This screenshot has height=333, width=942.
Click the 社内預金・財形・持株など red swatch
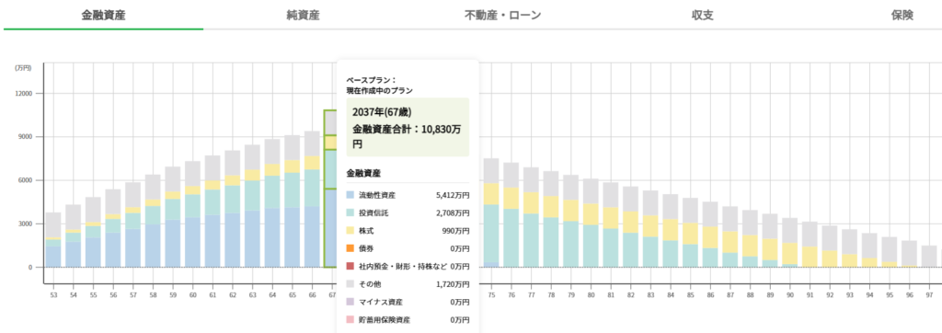coord(350,266)
